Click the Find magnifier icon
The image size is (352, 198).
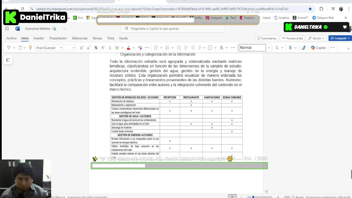pyautogui.click(x=277, y=48)
